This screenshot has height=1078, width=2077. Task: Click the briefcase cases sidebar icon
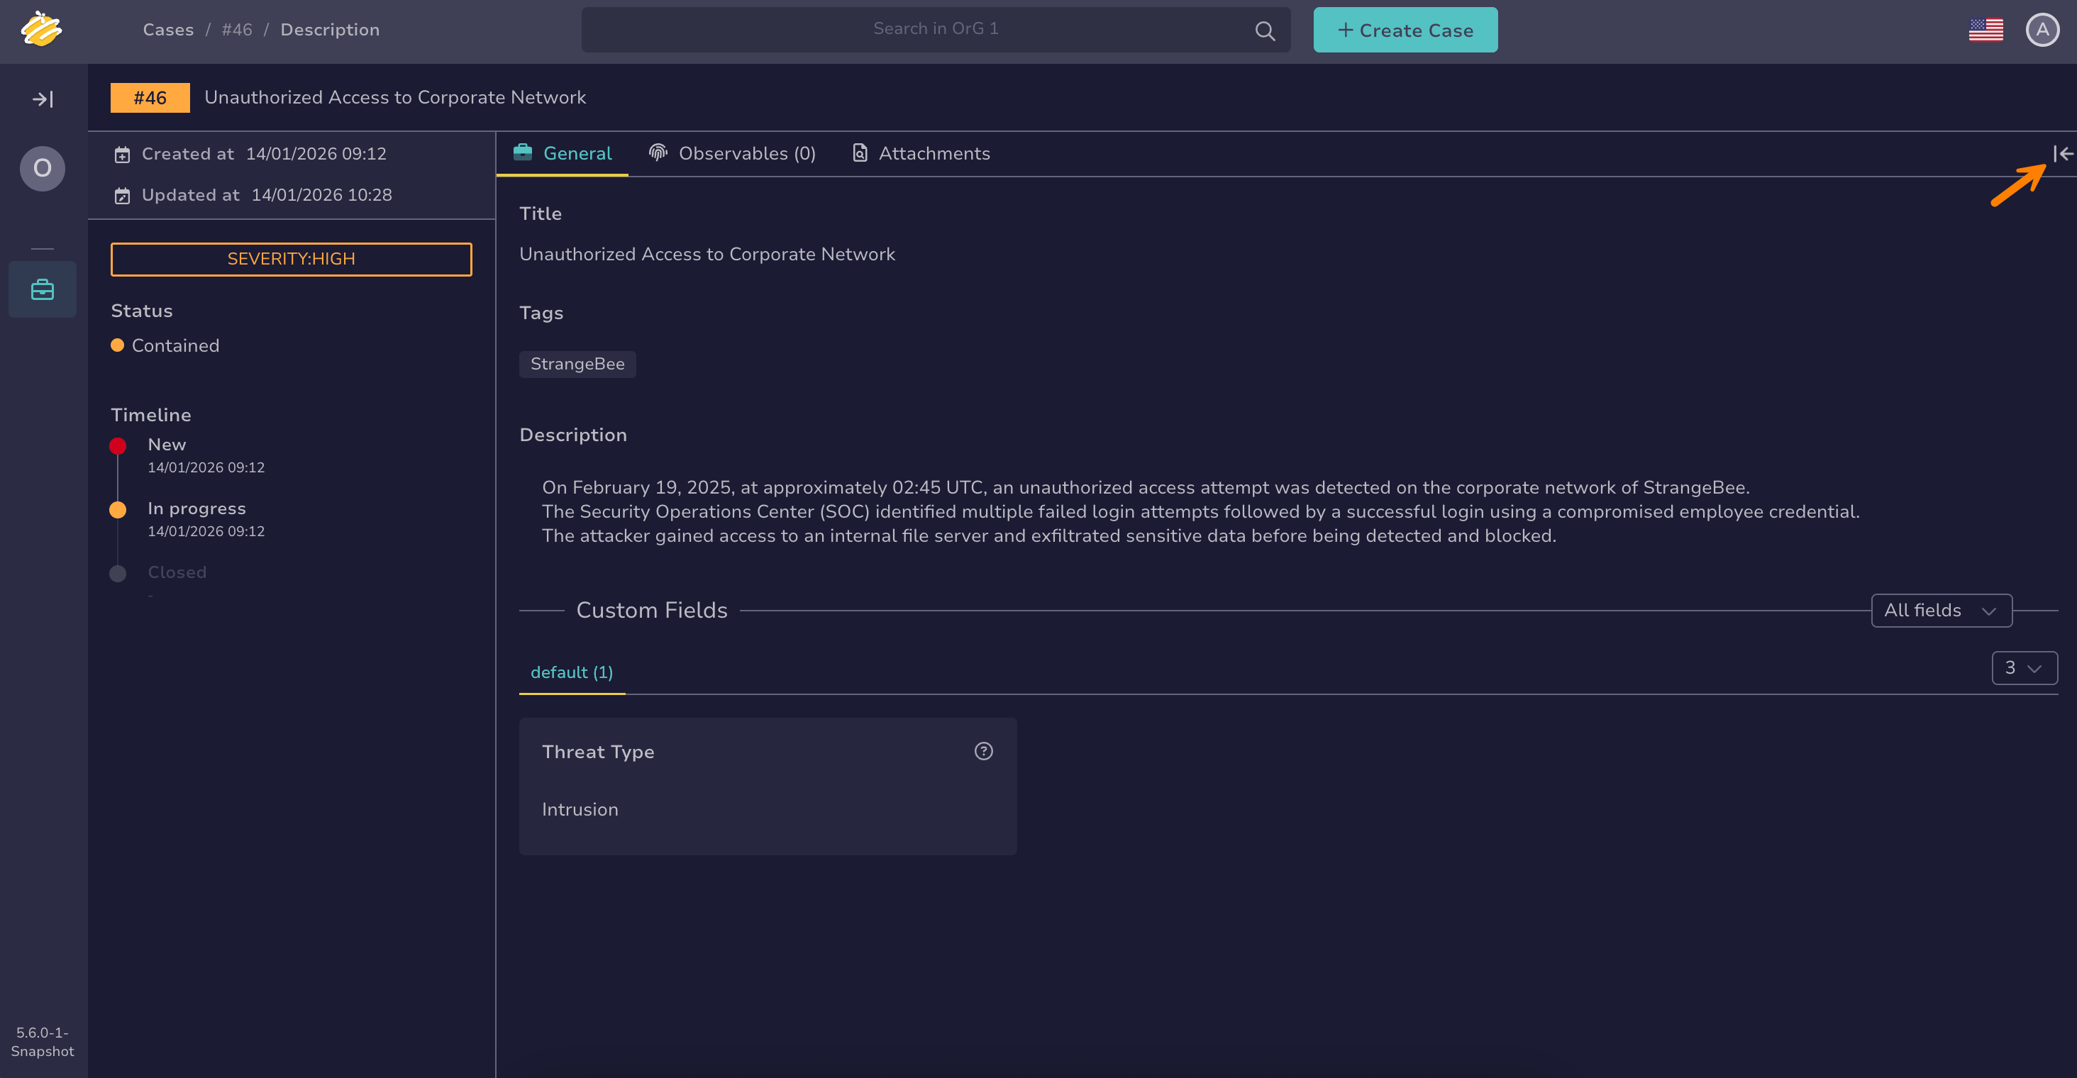point(43,289)
